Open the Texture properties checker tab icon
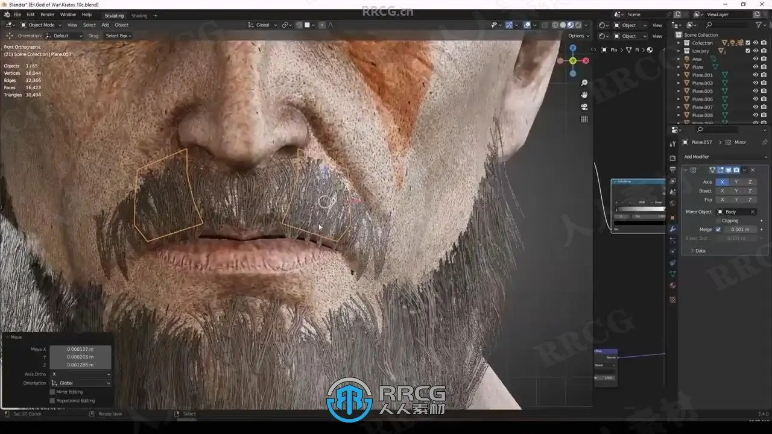This screenshot has height=434, width=772. pos(673,300)
